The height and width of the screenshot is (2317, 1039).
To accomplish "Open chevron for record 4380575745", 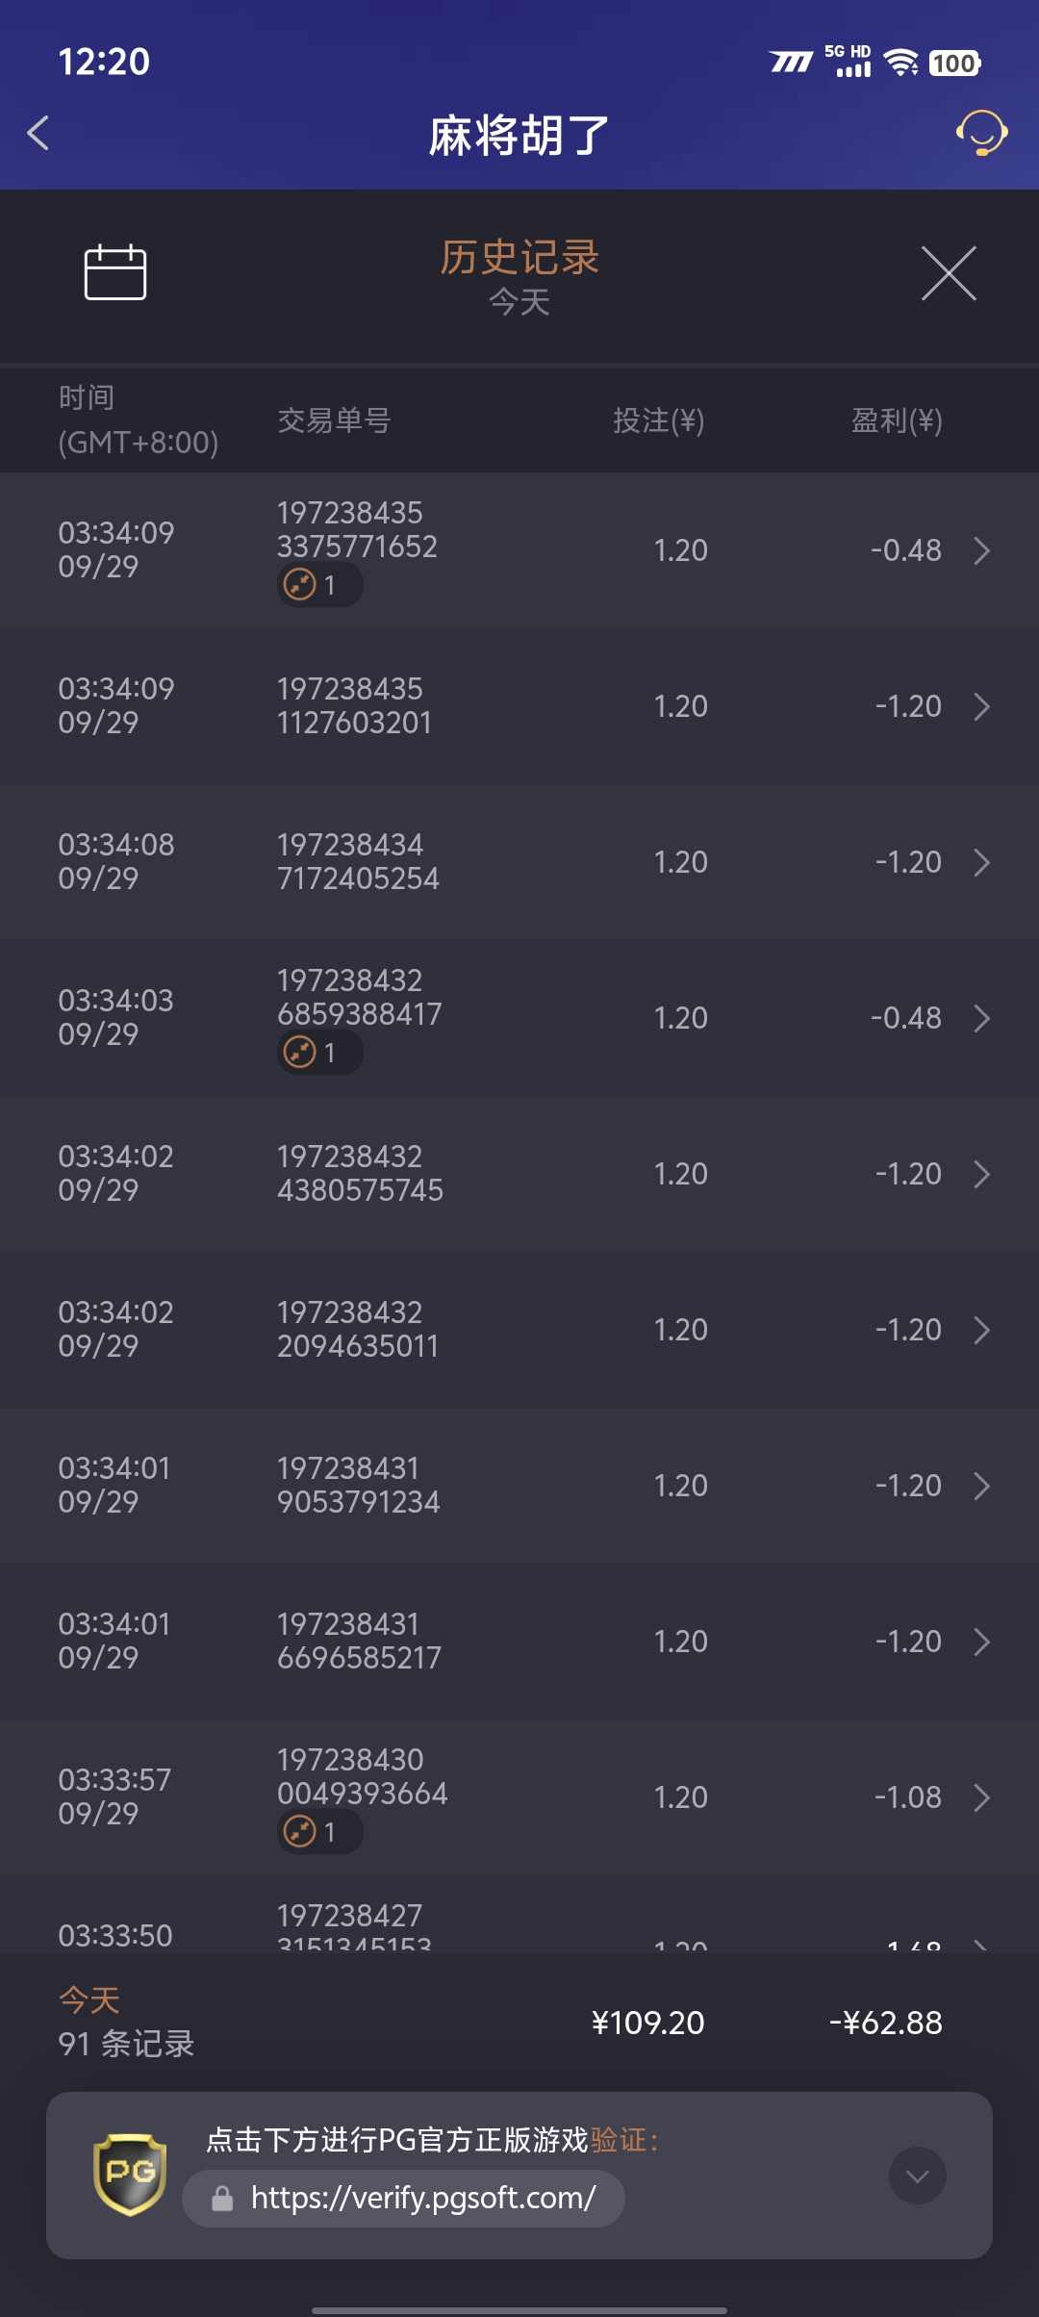I will pyautogui.click(x=981, y=1174).
